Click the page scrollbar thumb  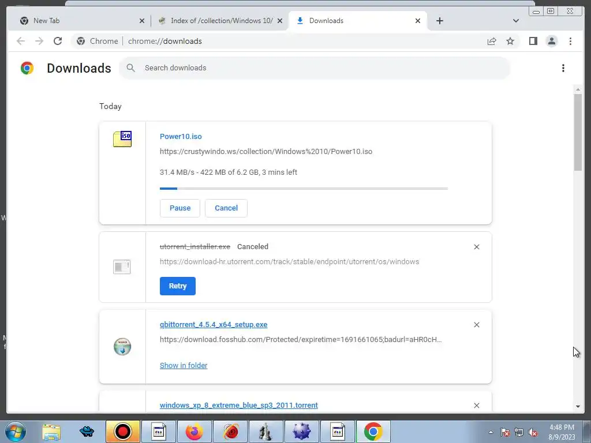578,132
